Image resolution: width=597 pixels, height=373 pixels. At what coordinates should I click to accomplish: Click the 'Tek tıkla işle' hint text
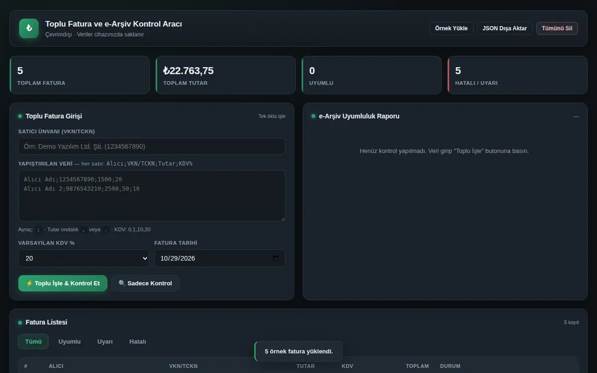pos(272,116)
